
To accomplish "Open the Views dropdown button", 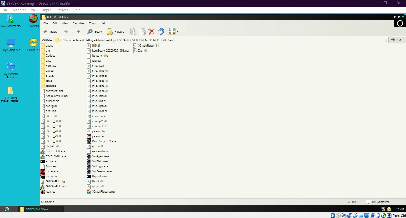I will [173, 31].
